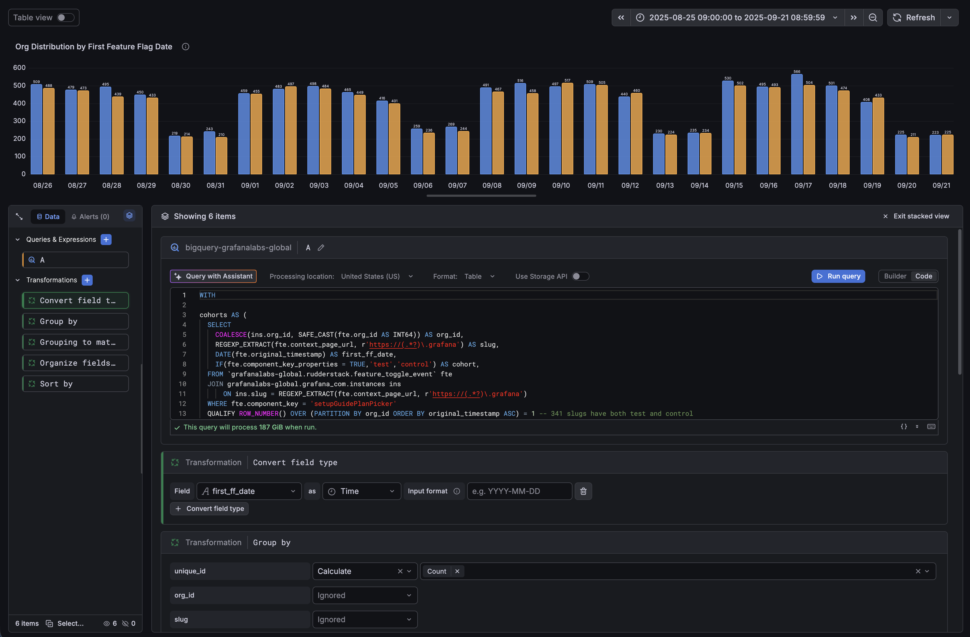Format the SQL code with braces icon
Screen dimensions: 970x637
click(x=904, y=426)
